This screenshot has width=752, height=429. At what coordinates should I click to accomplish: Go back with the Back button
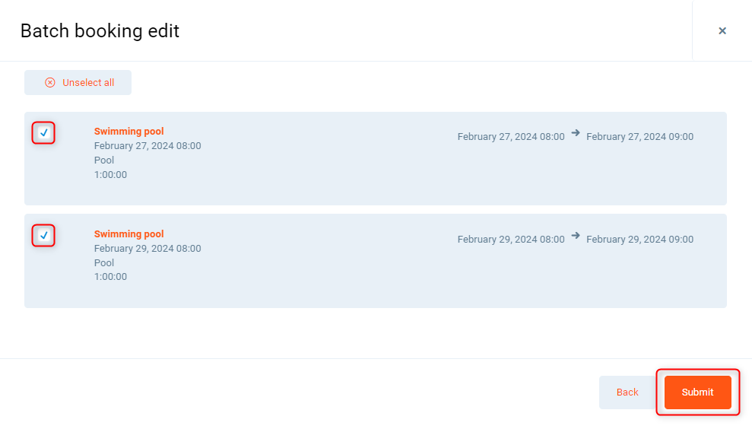(x=627, y=392)
